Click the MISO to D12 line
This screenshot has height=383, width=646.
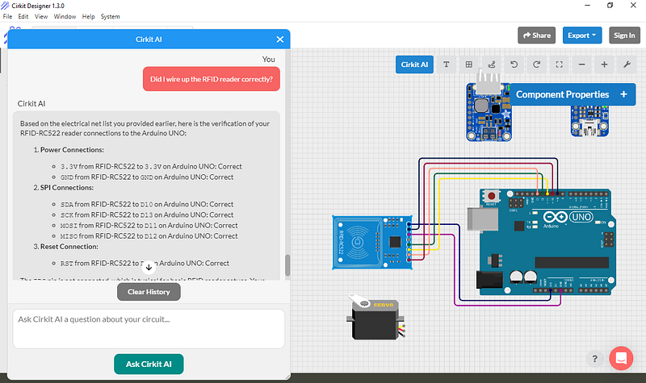[149, 236]
